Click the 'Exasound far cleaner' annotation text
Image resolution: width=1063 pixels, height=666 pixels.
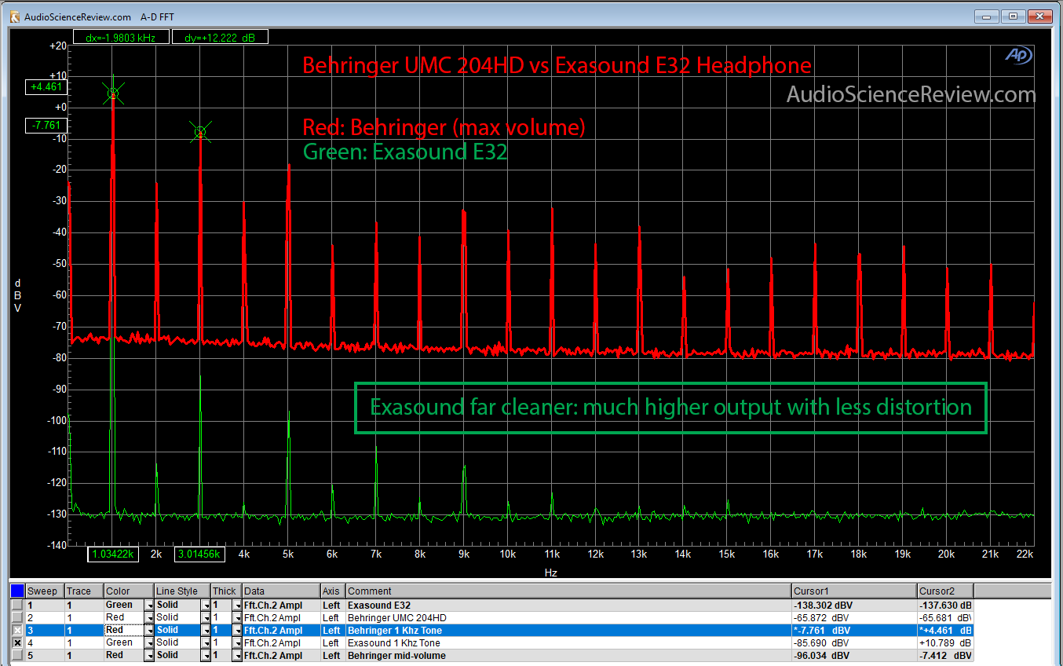pyautogui.click(x=671, y=407)
